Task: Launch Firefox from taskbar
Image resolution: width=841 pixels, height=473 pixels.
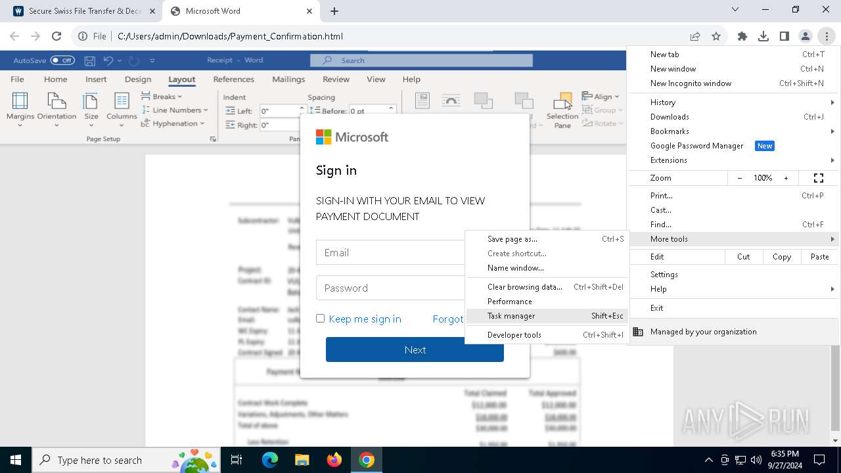Action: (334, 460)
